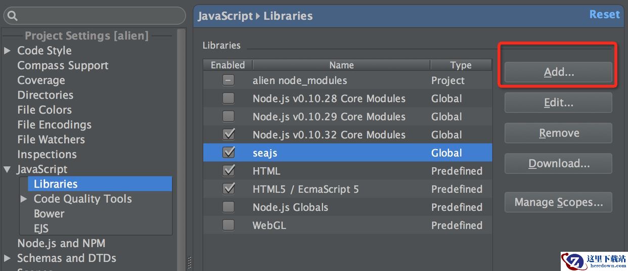This screenshot has height=271, width=628.
Task: Select the HTML library name
Action: (x=266, y=171)
